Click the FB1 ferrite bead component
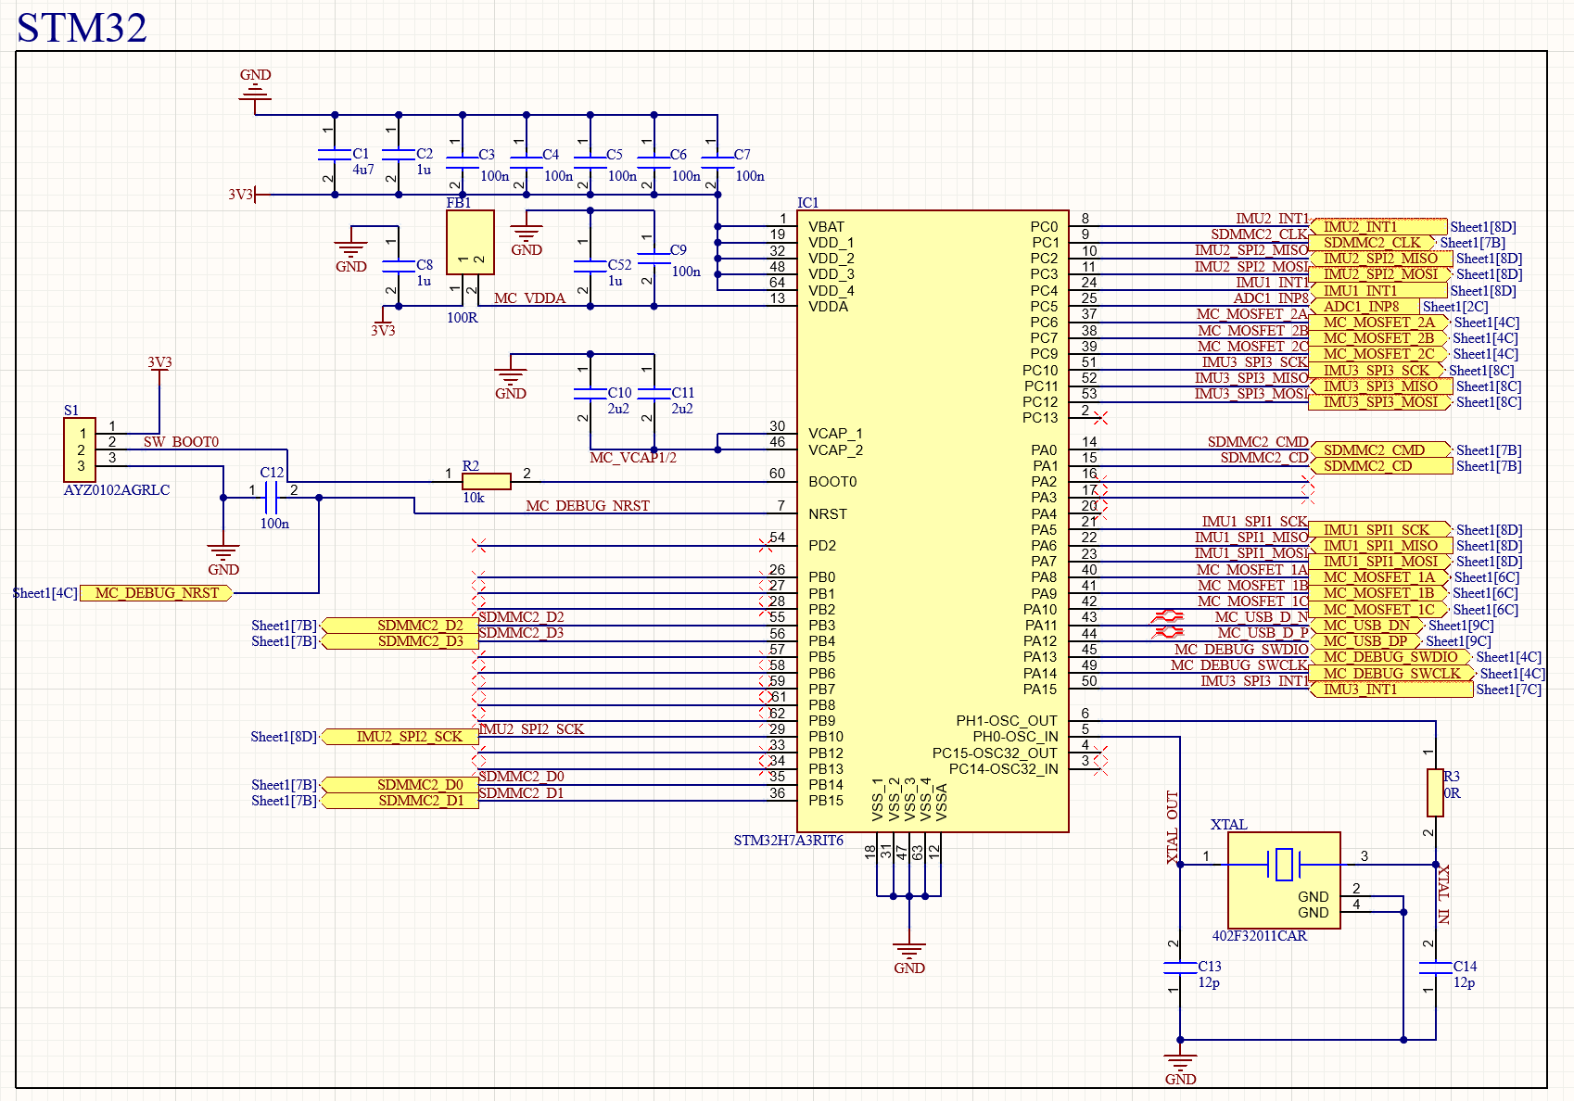The width and height of the screenshot is (1574, 1101). 470,242
